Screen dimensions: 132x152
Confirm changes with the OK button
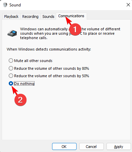(x=64, y=147)
